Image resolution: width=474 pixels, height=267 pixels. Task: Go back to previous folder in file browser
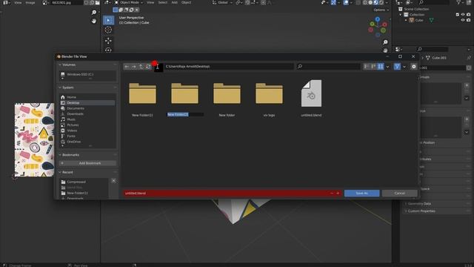pyautogui.click(x=127, y=67)
